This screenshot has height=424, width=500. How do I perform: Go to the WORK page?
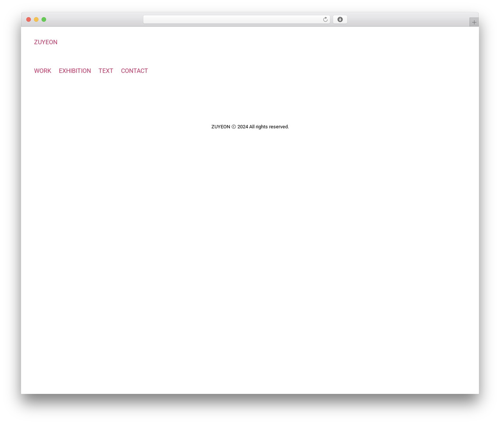point(43,71)
